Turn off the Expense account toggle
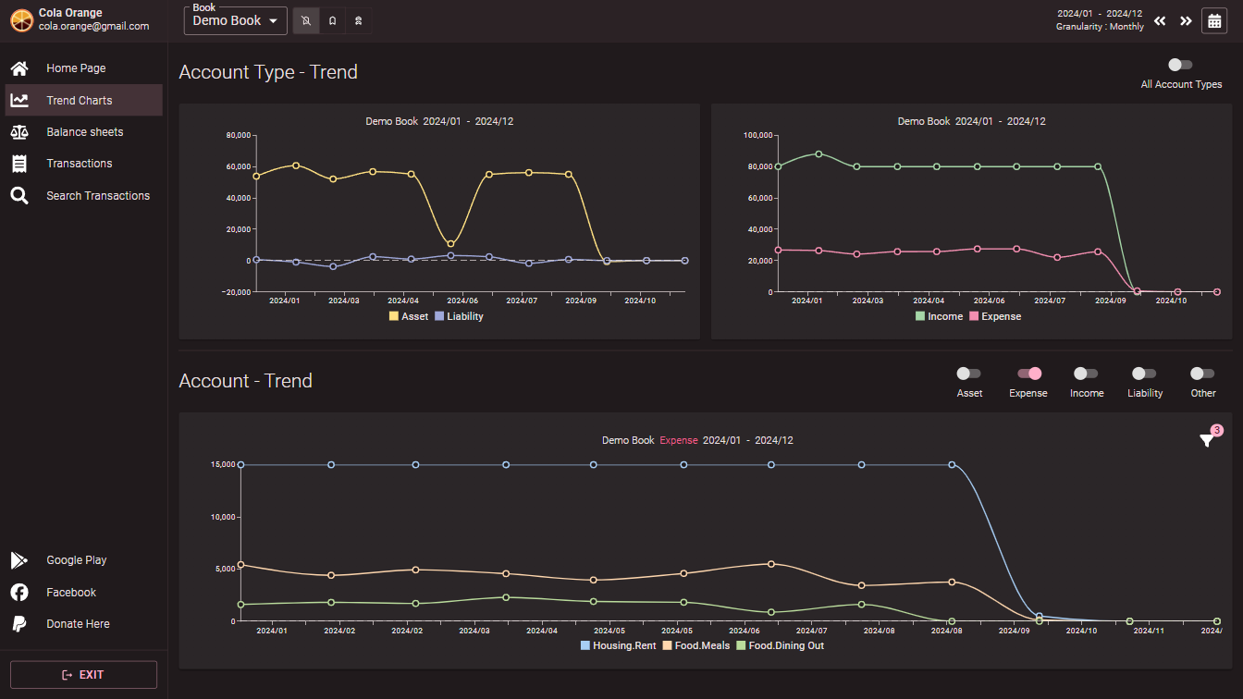This screenshot has height=699, width=1243. coord(1028,374)
